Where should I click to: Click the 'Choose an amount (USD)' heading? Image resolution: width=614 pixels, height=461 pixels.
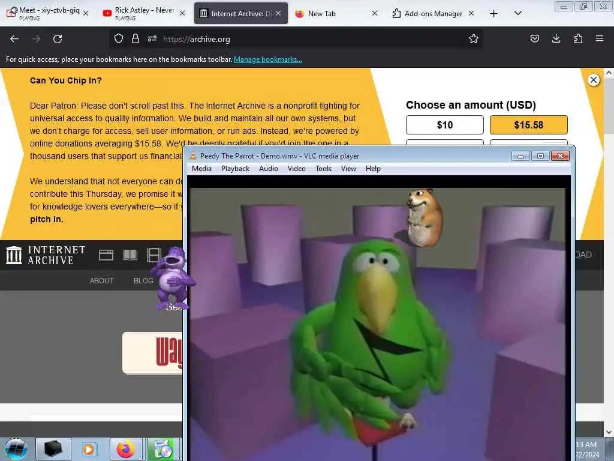[x=471, y=105]
